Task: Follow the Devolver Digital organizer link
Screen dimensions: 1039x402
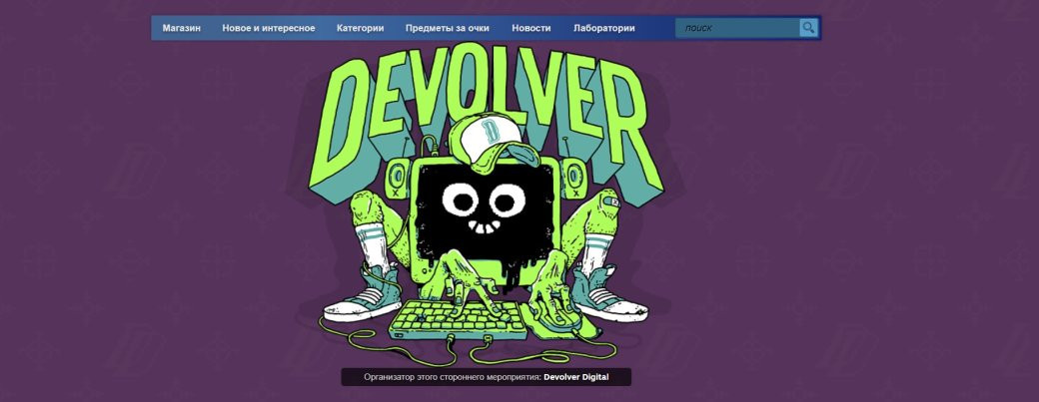Action: [575, 378]
